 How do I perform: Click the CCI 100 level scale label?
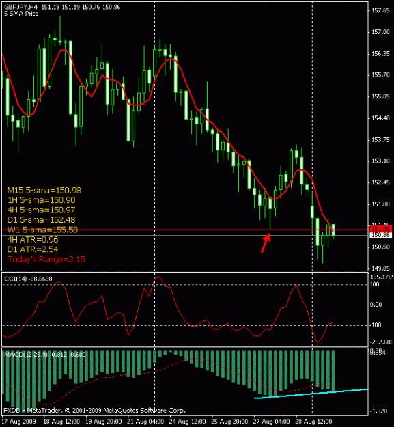(x=375, y=284)
